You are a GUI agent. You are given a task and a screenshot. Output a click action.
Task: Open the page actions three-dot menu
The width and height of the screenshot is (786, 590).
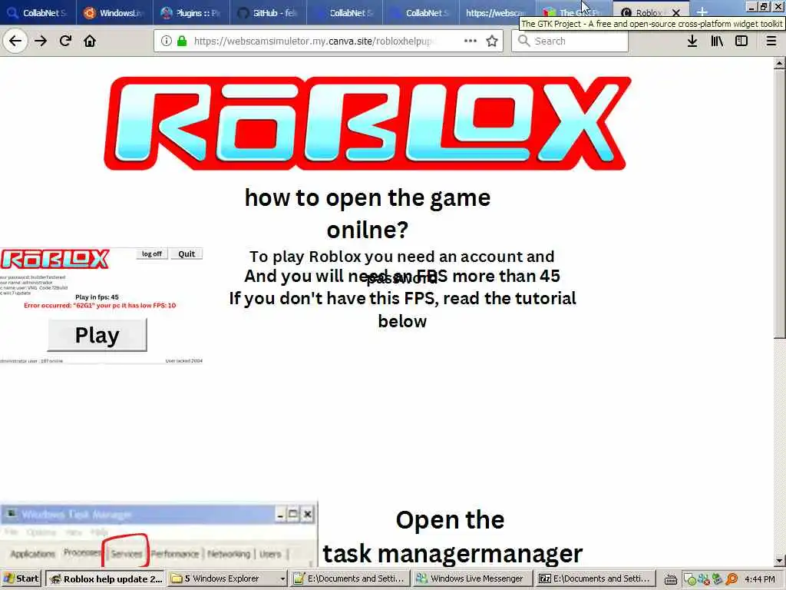click(471, 41)
